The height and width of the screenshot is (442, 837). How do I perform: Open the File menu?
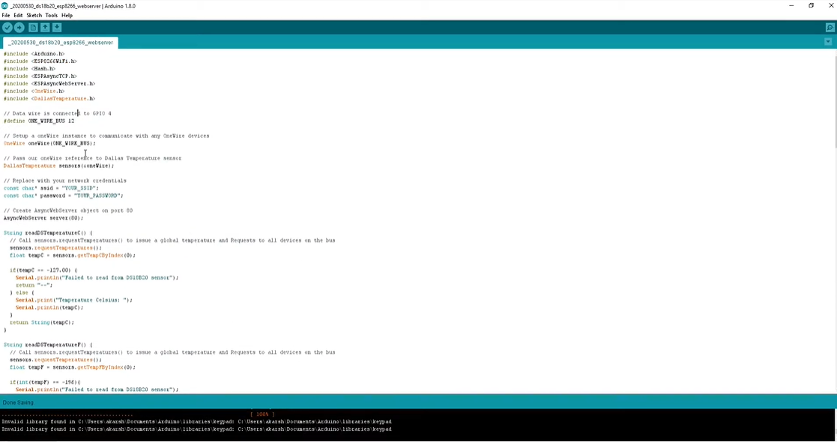coord(6,15)
